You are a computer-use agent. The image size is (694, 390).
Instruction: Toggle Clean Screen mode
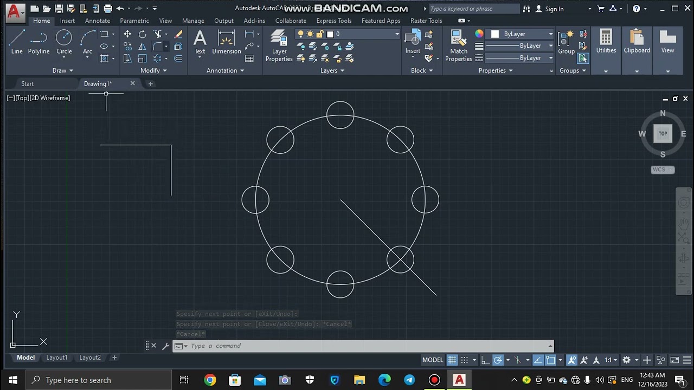(x=674, y=360)
